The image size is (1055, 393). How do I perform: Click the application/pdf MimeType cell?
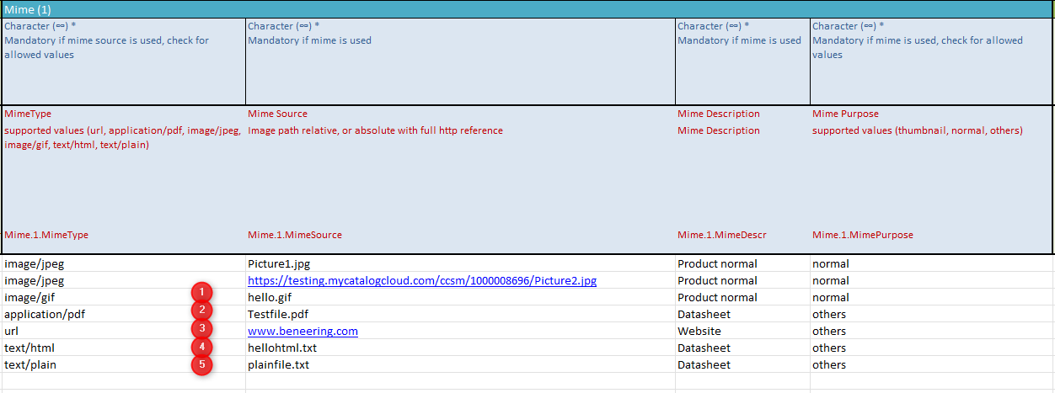[x=45, y=314]
